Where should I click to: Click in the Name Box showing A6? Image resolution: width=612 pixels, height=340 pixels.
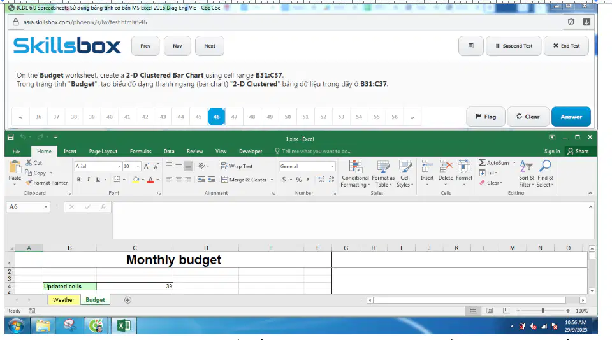pos(25,207)
